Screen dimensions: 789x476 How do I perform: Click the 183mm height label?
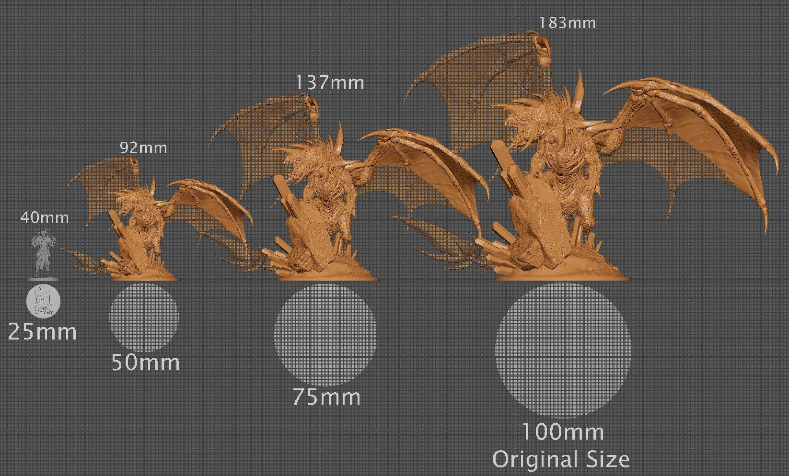tap(567, 23)
